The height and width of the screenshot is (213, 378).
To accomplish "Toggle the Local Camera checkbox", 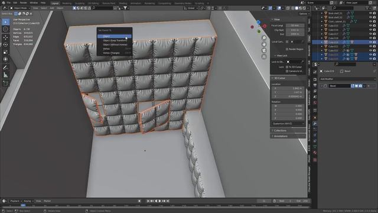I will pyautogui.click(x=287, y=42).
